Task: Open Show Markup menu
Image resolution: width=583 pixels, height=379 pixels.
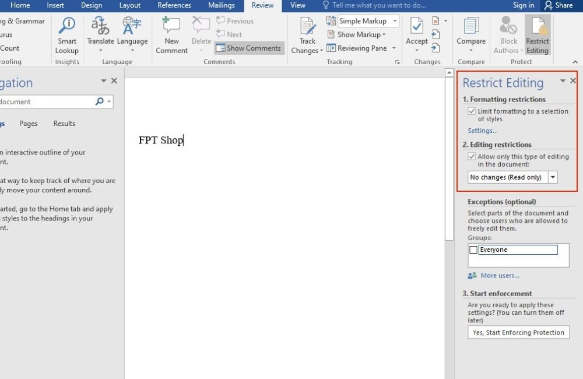Action: (x=356, y=34)
